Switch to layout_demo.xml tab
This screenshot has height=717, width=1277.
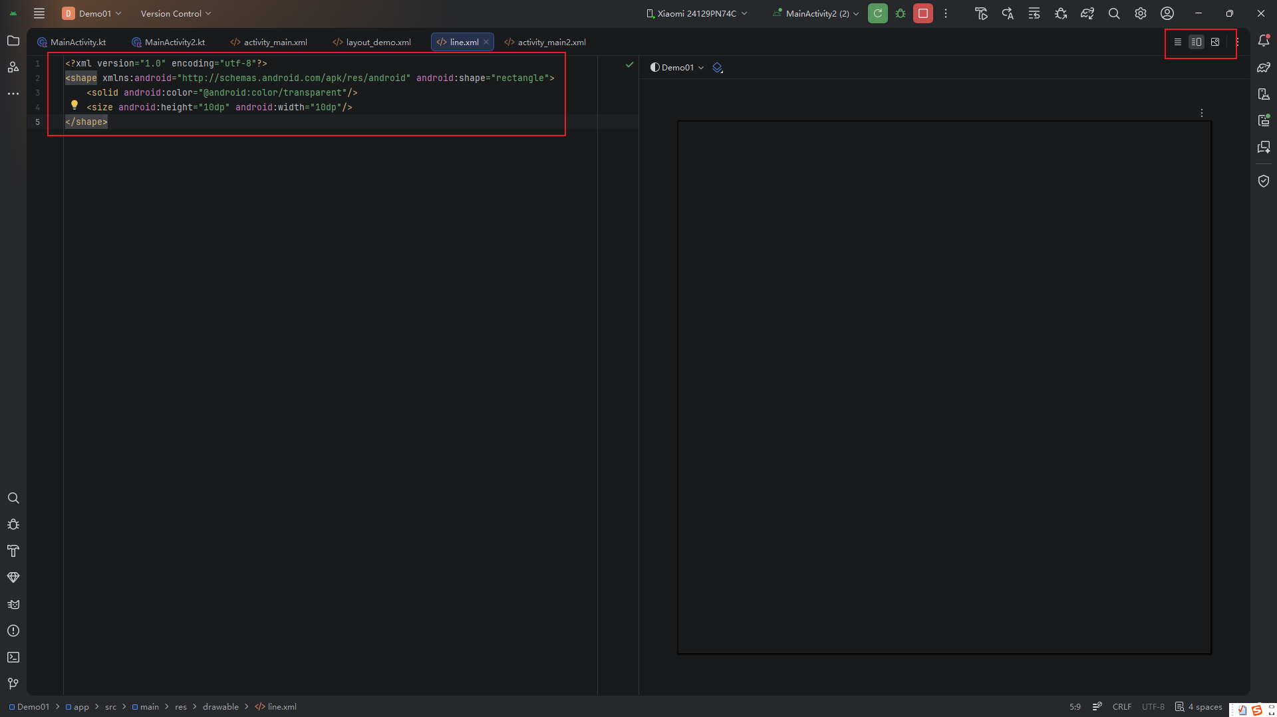[372, 42]
